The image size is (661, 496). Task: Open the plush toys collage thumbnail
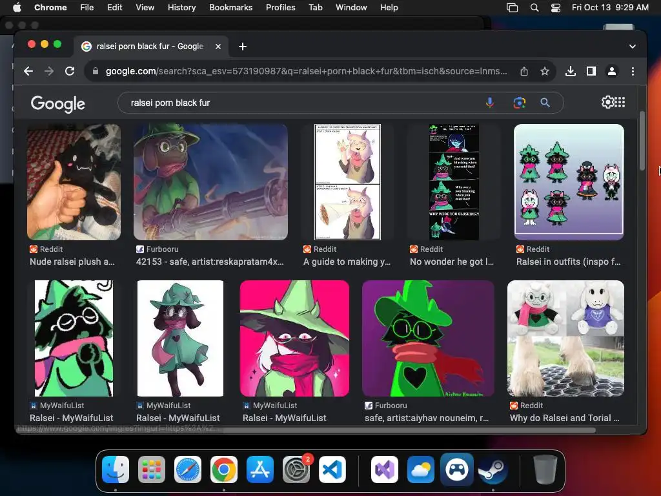tap(565, 338)
